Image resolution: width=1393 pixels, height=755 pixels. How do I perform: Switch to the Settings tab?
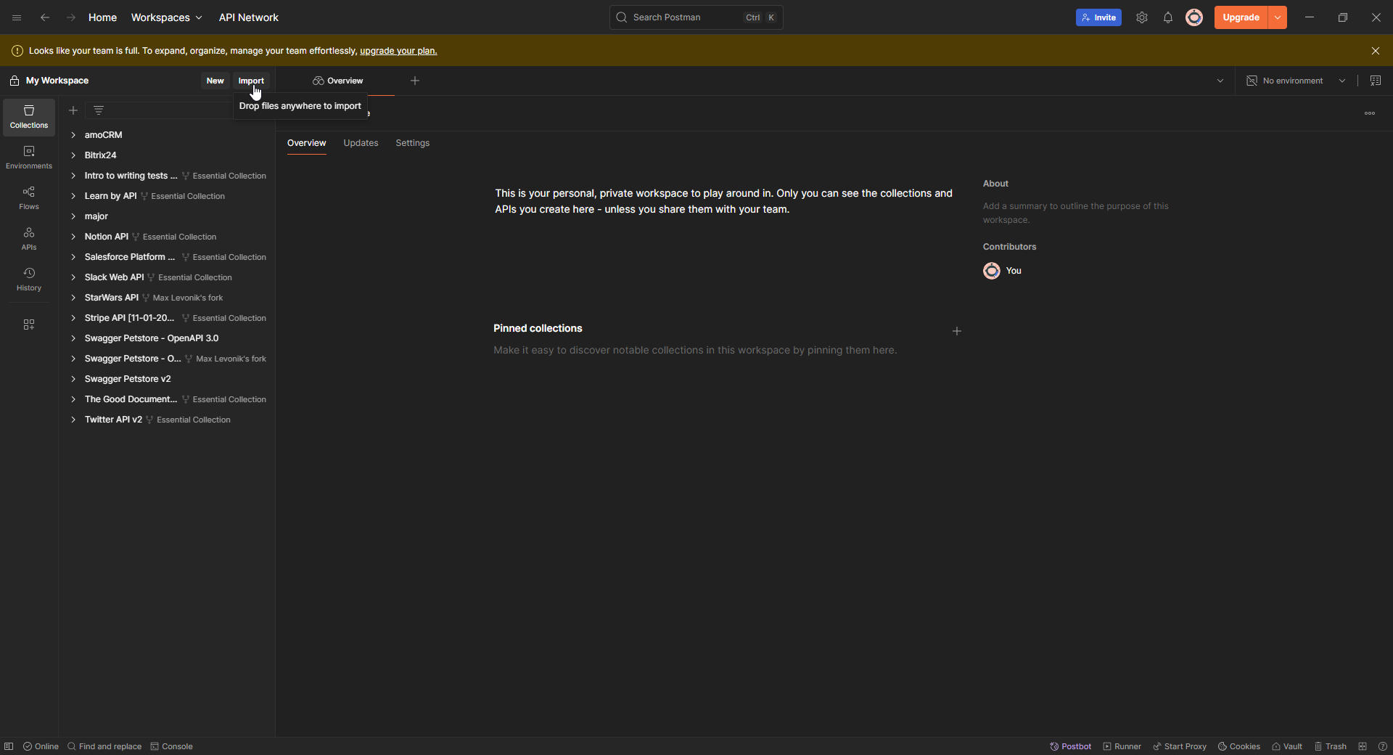pos(413,143)
